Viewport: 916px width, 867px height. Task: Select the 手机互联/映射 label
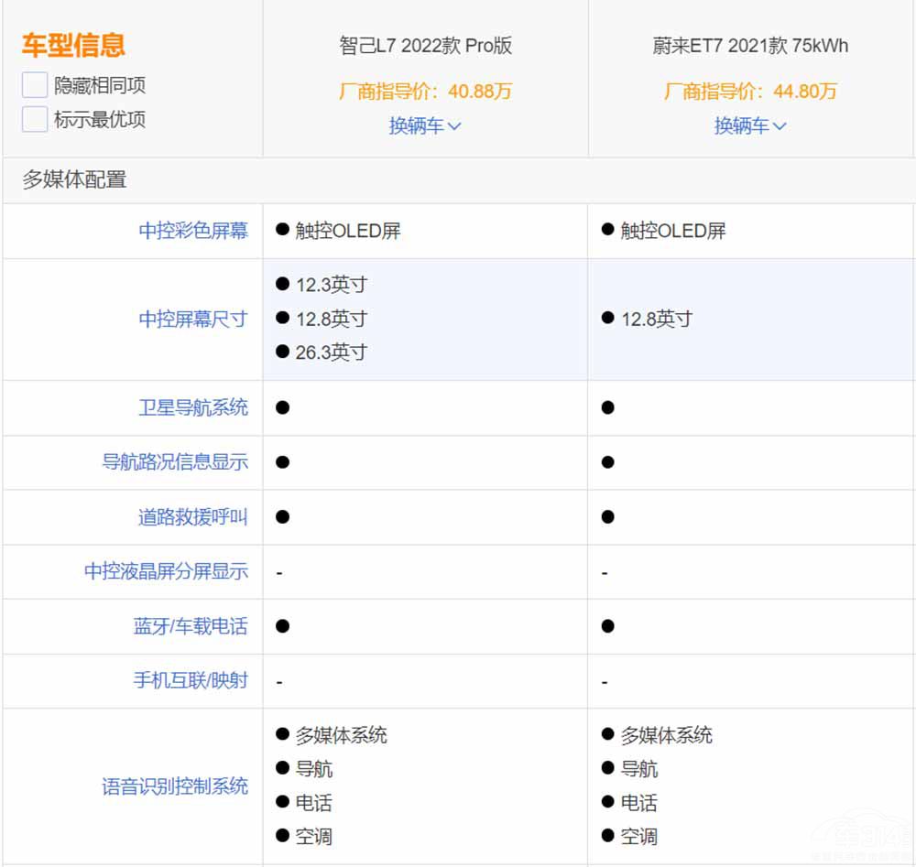191,681
